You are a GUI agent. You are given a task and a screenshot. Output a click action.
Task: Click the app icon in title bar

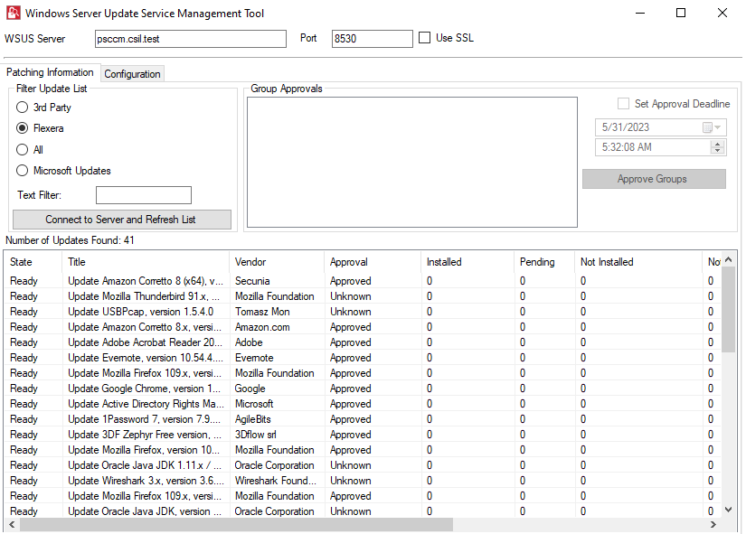pyautogui.click(x=14, y=14)
